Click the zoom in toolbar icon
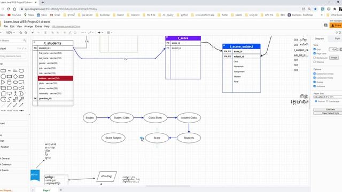The width and height of the screenshot is (342, 192). click(21, 33)
